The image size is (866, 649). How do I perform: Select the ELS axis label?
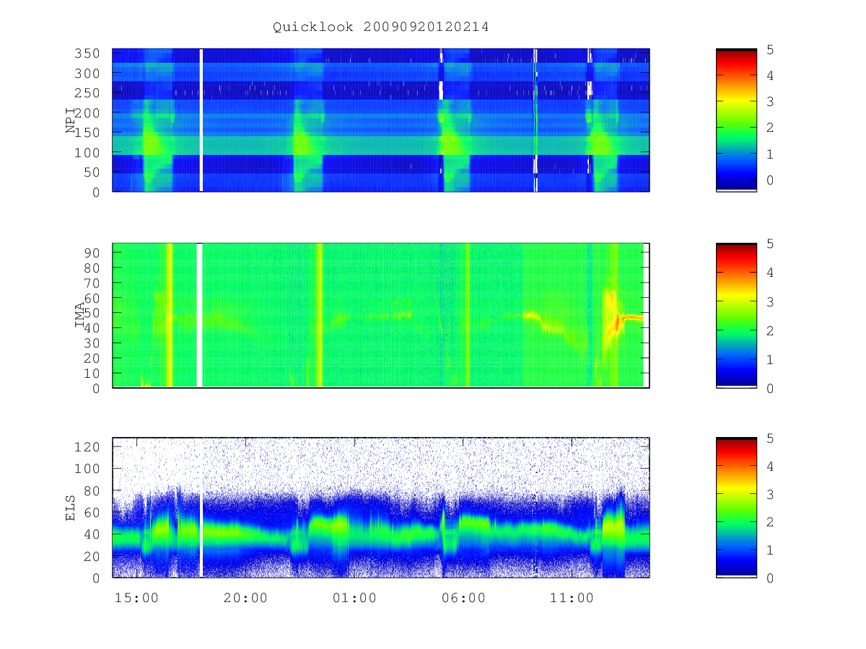(71, 508)
